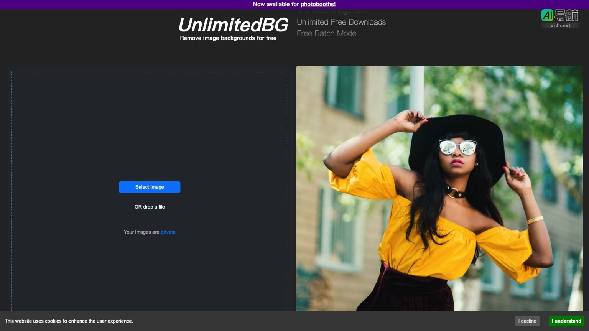Click the Free Batch Mode feature text
Viewport: 589px width, 331px height.
(326, 34)
